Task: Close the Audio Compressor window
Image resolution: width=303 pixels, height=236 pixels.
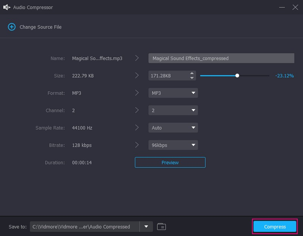Action: [295, 7]
